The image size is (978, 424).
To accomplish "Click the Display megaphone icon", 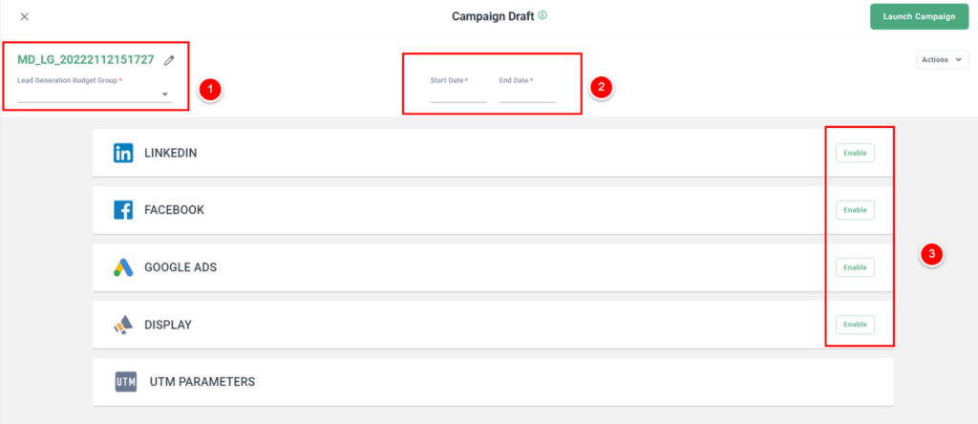I will coord(123,325).
